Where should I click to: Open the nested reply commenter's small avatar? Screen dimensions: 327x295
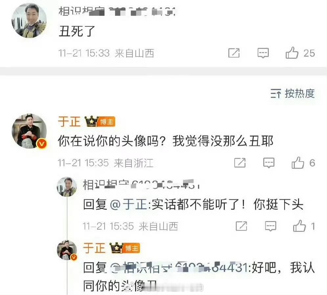67,187
